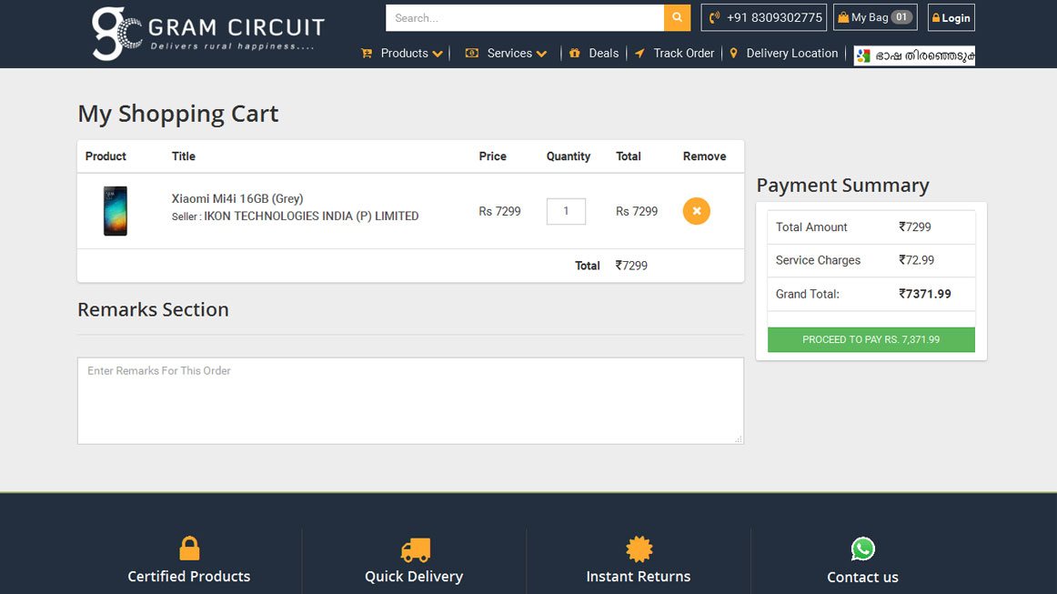Click the Quick Delivery truck icon
Image resolution: width=1057 pixels, height=594 pixels.
(x=415, y=550)
